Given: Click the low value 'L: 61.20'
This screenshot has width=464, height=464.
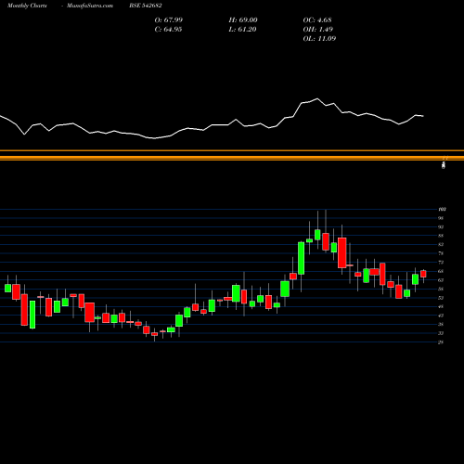Looking at the screenshot, I should point(242,29).
